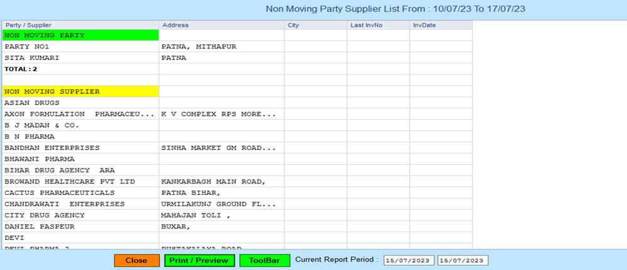Click the Last InvNo column header
Image resolution: width=627 pixels, height=270 pixels.
[378, 25]
